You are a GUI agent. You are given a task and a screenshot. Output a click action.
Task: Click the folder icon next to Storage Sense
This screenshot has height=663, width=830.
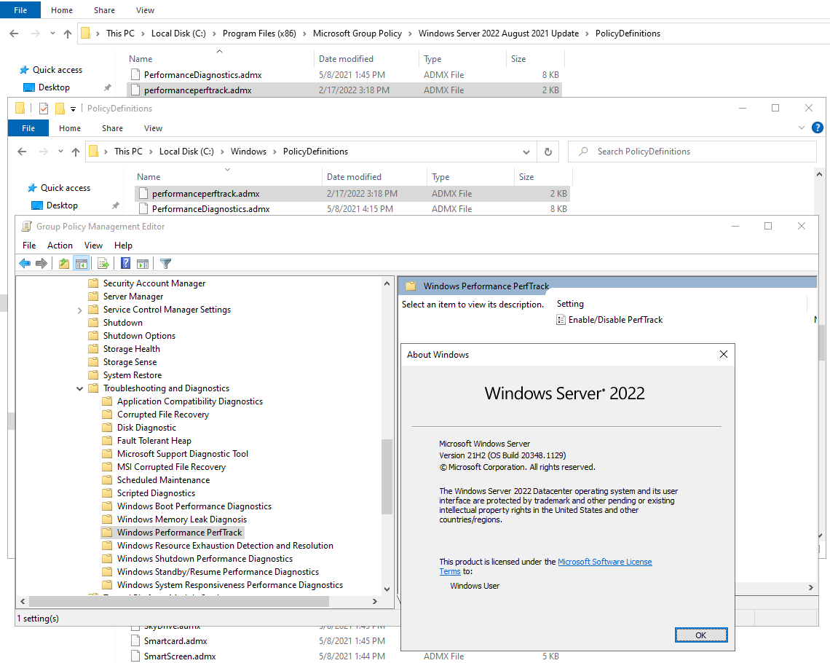[93, 361]
